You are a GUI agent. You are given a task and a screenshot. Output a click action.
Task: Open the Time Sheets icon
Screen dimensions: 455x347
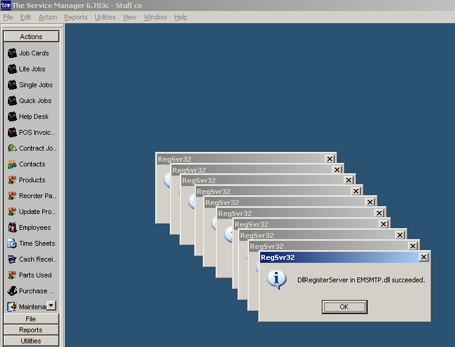(x=12, y=243)
